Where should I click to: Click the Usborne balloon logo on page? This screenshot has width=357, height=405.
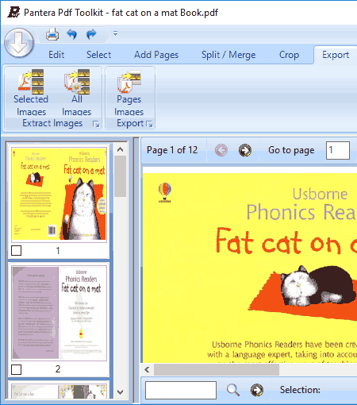click(165, 192)
